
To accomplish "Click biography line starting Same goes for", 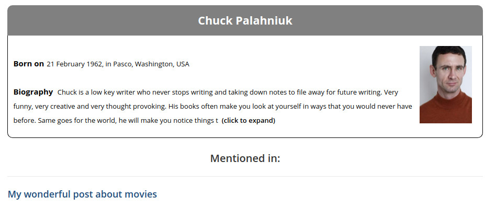I will point(116,121).
